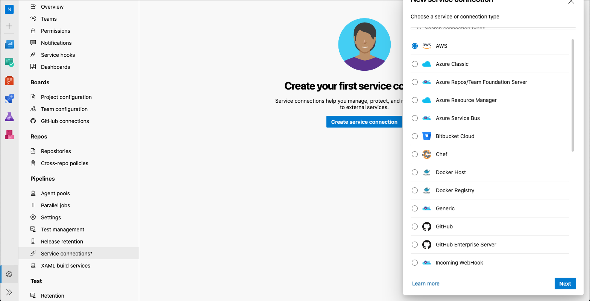Viewport: 590px width, 301px height.
Task: Open project settings gear icon
Action: click(9, 274)
